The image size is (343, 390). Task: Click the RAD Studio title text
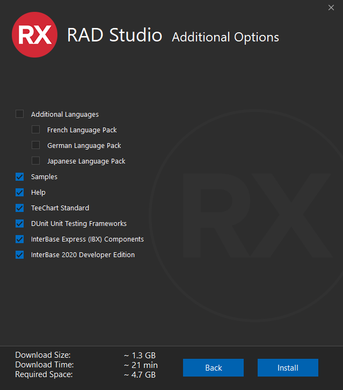click(x=114, y=35)
